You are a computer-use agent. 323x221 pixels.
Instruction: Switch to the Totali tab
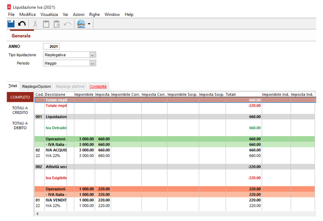click(13, 86)
